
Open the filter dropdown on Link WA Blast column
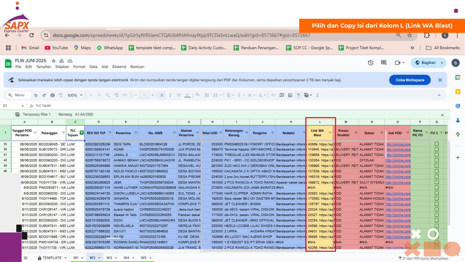pyautogui.click(x=330, y=133)
